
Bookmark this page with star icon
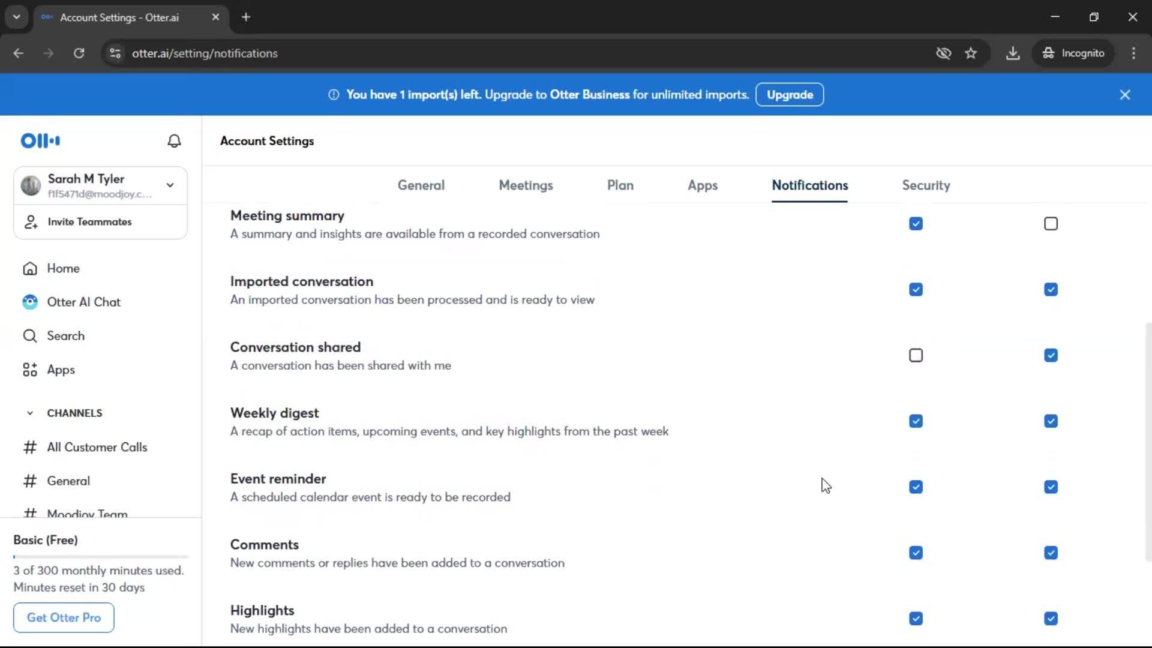(x=971, y=53)
